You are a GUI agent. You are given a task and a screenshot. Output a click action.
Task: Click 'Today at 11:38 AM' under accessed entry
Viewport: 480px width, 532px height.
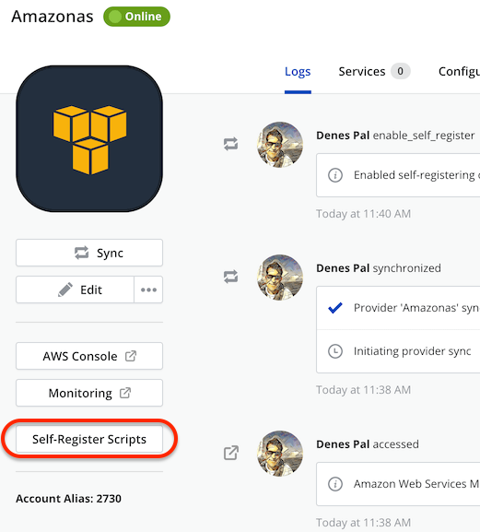pos(363,523)
